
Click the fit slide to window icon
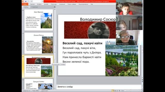[142, 91]
